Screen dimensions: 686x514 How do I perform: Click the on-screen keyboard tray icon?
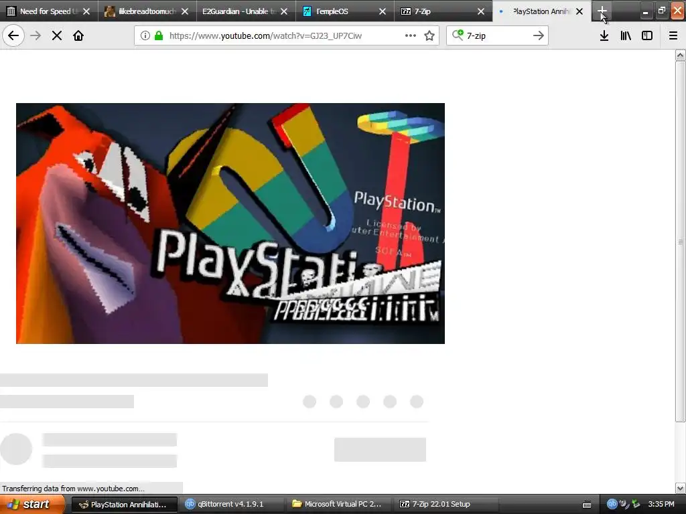tap(587, 505)
